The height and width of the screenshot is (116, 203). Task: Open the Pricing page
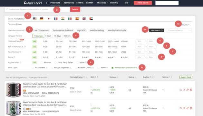pyautogui.click(x=114, y=3)
